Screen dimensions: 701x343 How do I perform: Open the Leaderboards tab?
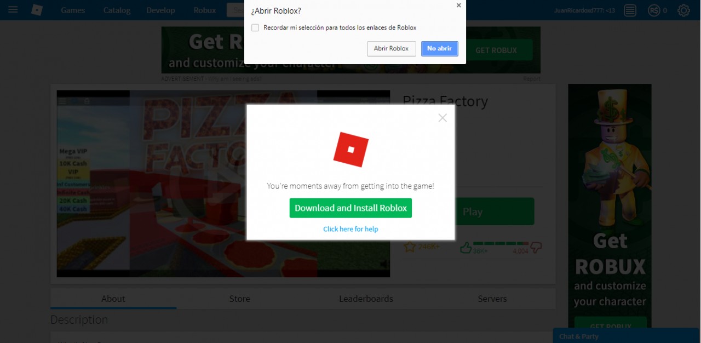pos(366,299)
